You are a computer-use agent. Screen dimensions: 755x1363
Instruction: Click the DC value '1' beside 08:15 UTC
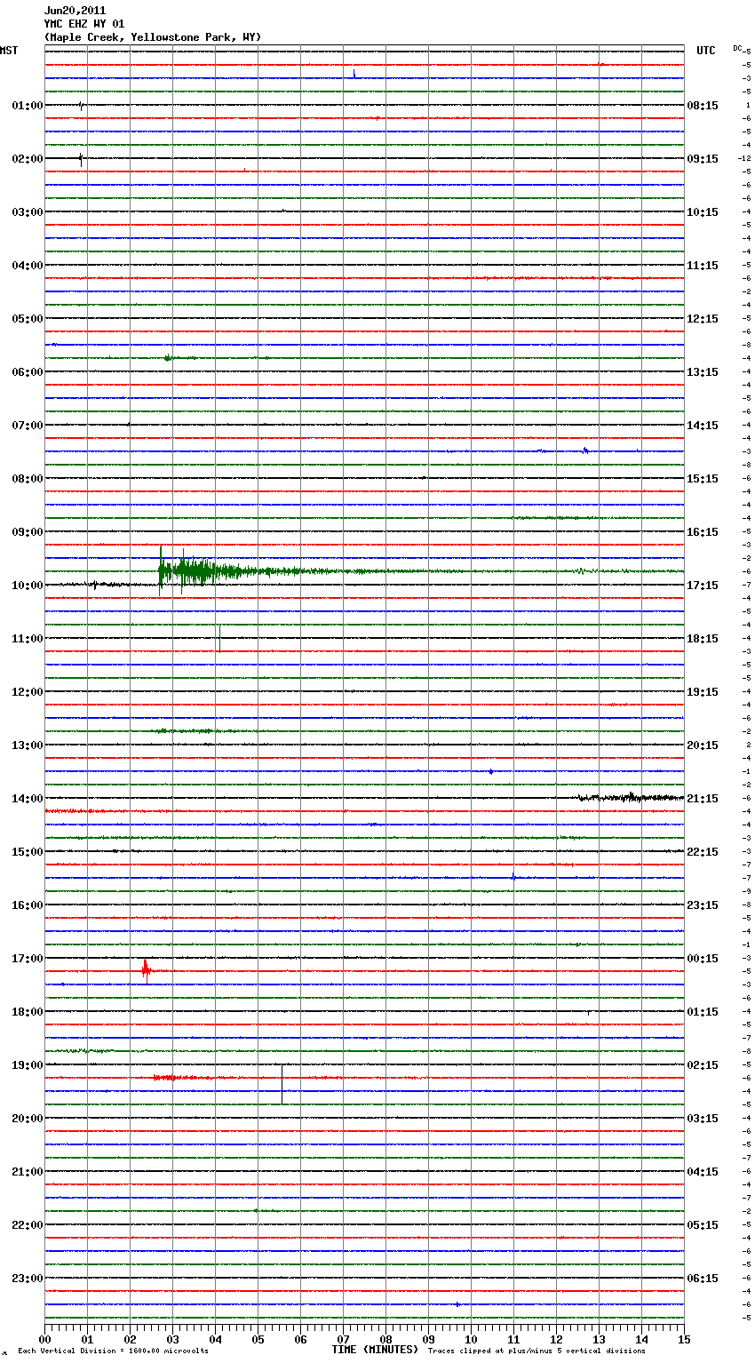pyautogui.click(x=748, y=105)
